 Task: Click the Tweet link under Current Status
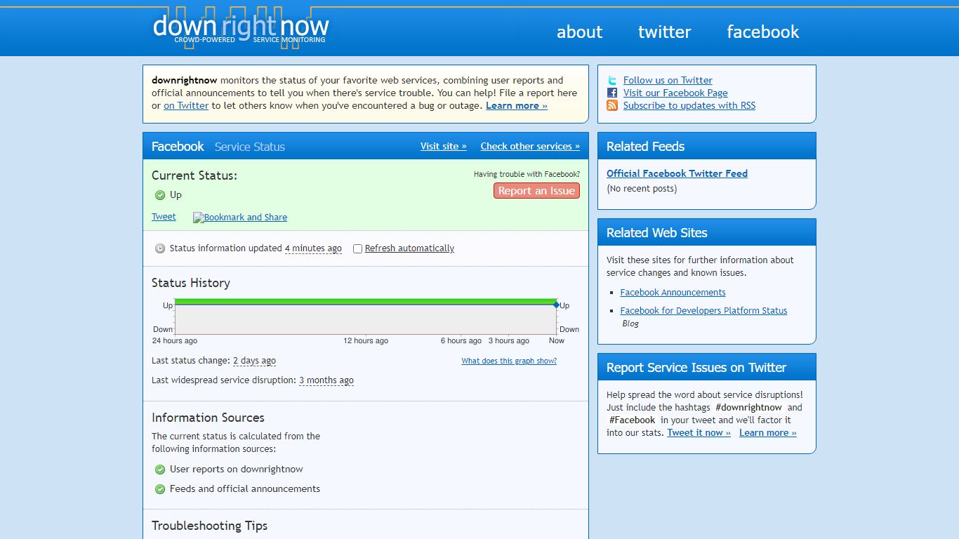164,217
